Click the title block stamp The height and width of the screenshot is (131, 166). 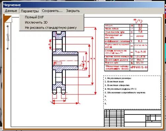133,118
